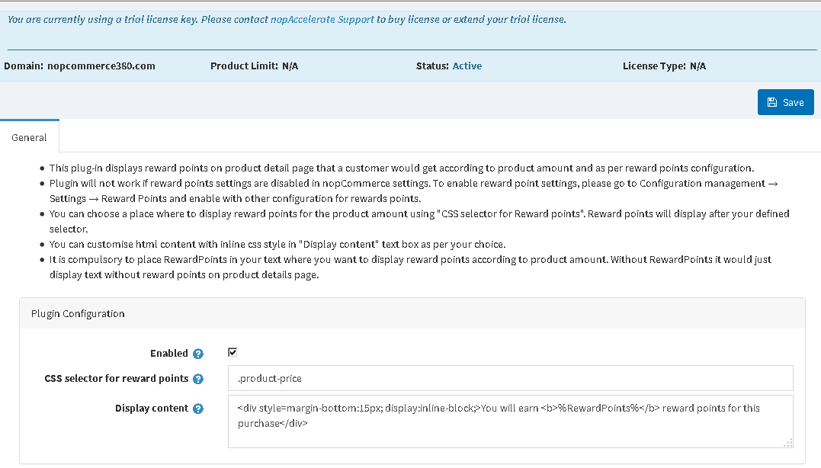Open the nopAccelerate Support link
Viewport: 821px width, 468px height.
coord(322,19)
